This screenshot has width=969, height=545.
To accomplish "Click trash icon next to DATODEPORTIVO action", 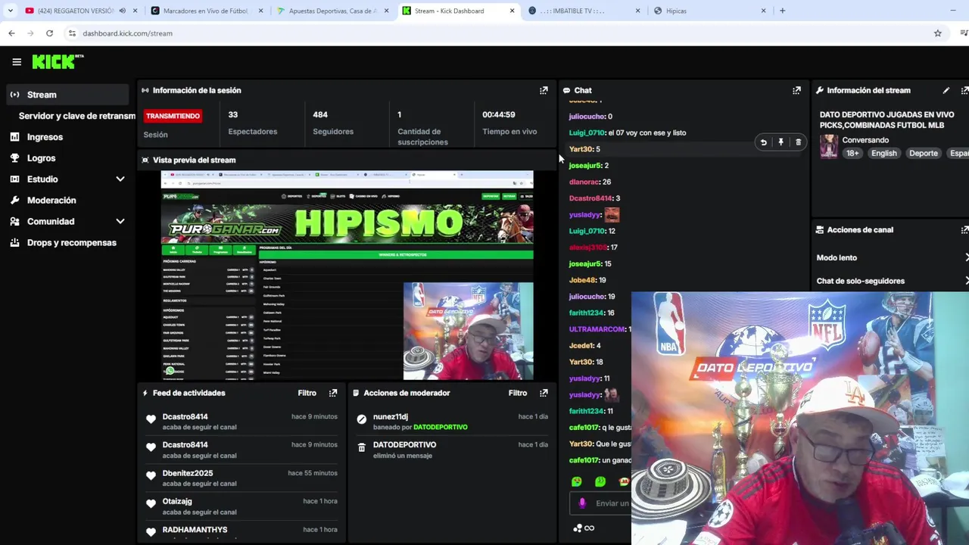I will point(361,448).
